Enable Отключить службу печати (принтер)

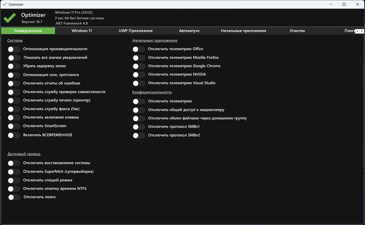[x=14, y=101]
